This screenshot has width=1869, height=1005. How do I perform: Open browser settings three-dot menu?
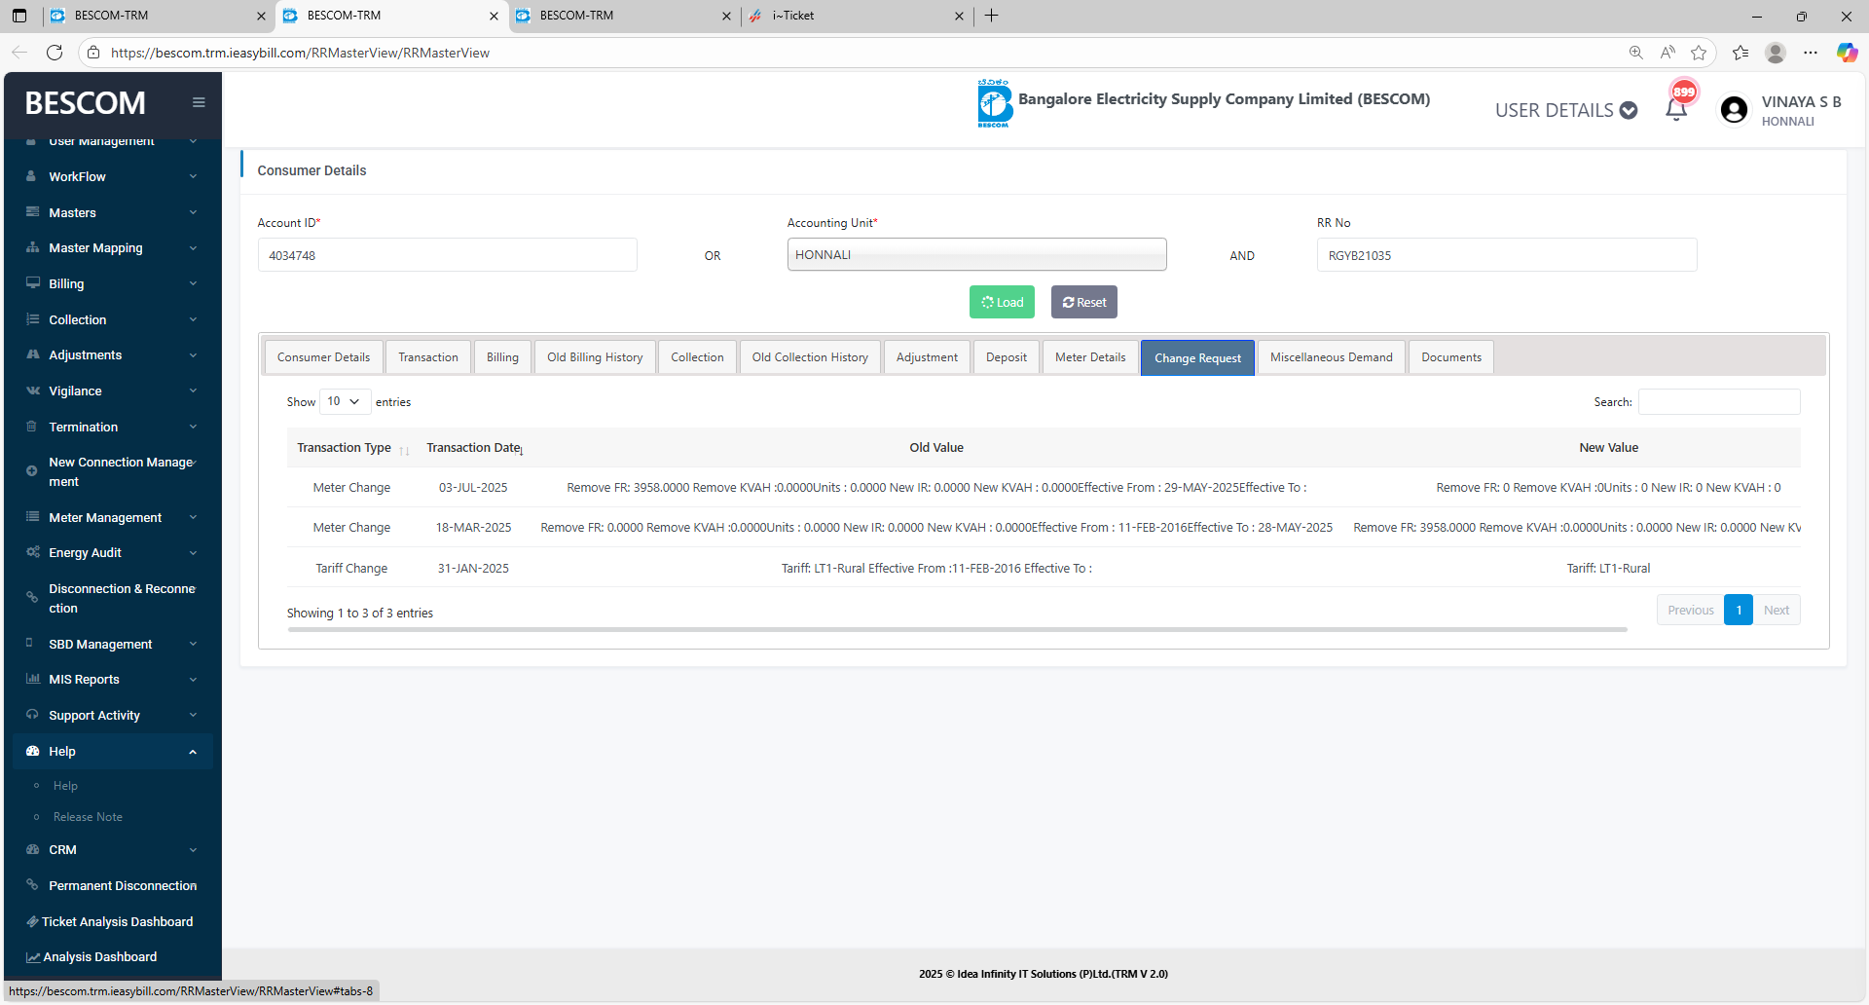(1811, 53)
